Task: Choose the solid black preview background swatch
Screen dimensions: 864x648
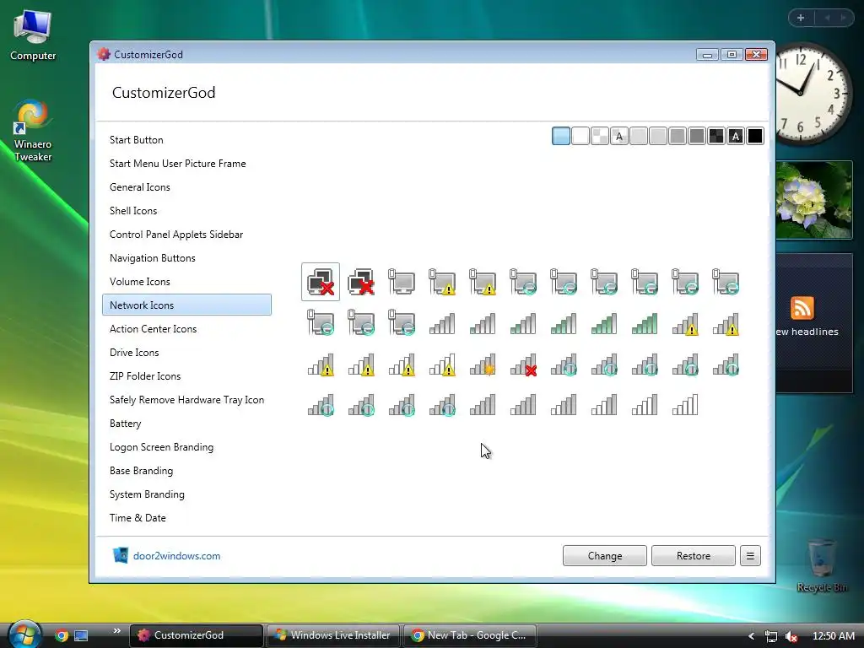Action: click(x=755, y=136)
